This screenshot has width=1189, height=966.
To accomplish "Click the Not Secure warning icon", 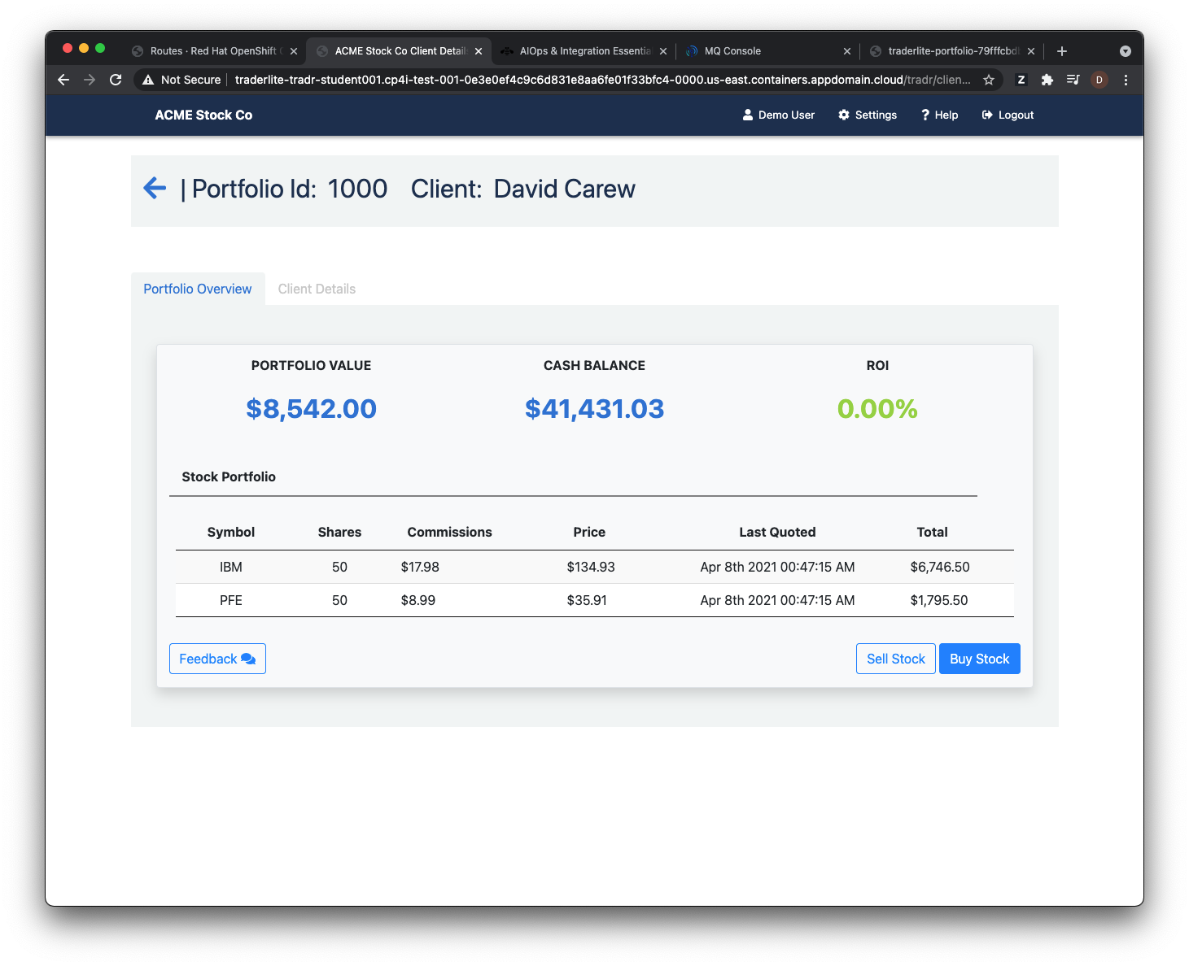I will pyautogui.click(x=148, y=80).
